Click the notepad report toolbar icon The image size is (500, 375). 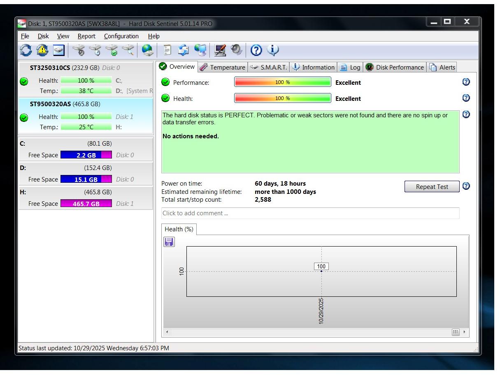pos(167,50)
